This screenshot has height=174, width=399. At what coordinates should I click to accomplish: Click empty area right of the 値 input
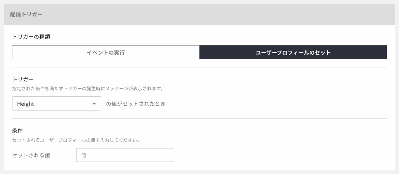[280, 155]
